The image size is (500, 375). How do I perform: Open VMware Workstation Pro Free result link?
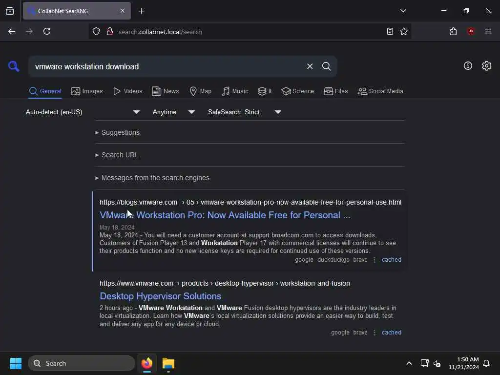coord(225,215)
